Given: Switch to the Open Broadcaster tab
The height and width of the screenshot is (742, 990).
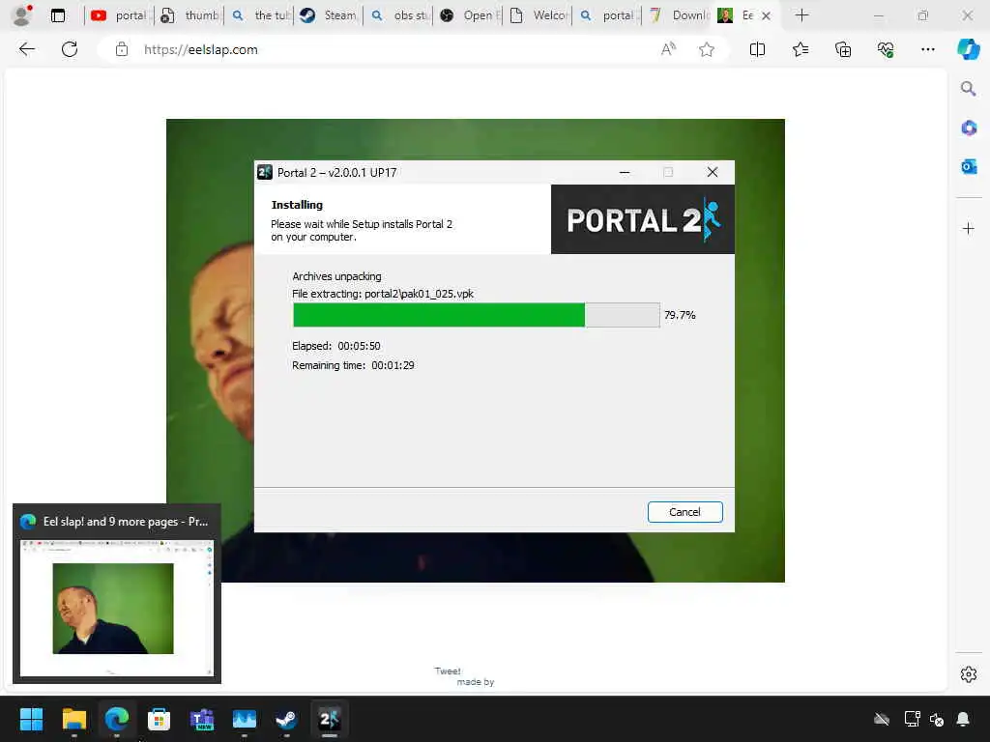Looking at the screenshot, I should [467, 15].
